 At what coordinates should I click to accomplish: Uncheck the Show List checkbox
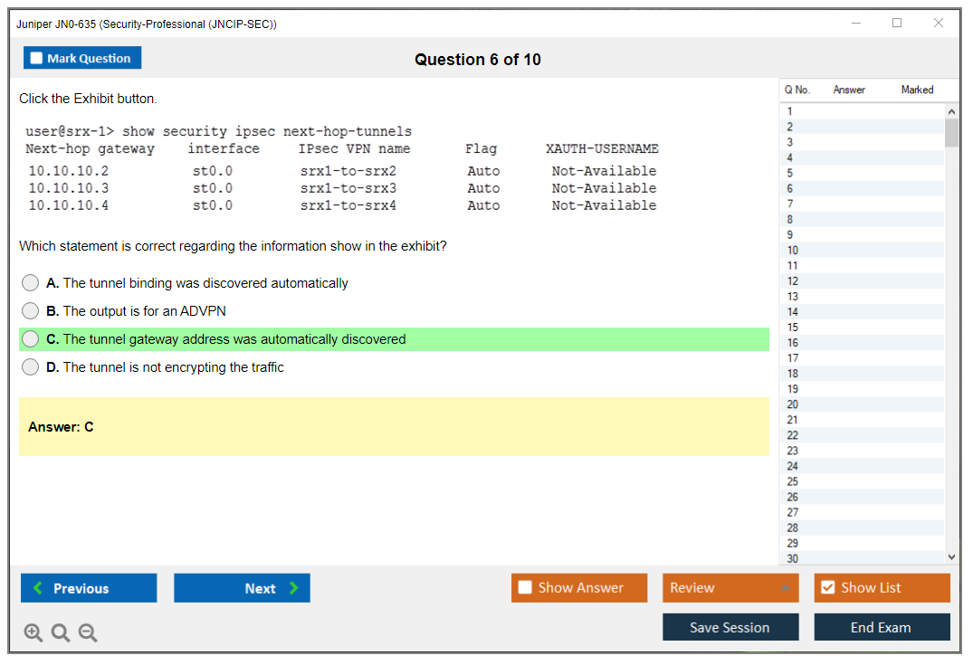[x=827, y=588]
